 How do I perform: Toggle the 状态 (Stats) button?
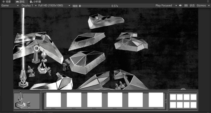(x=192, y=6)
